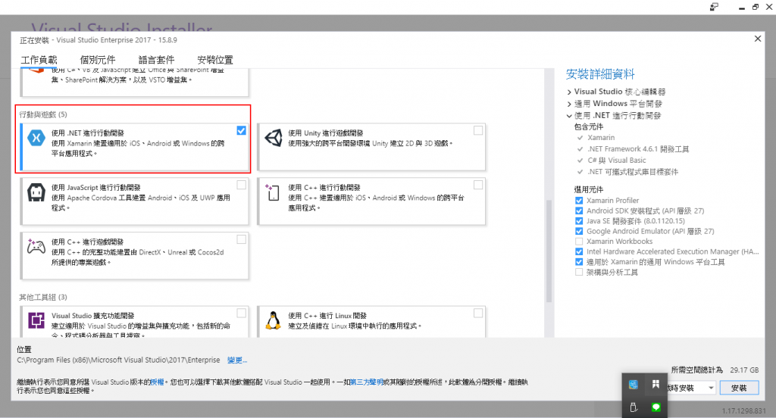Uncheck 適用於 Xamarin 的通用 Windows 平台工具
Image resolution: width=776 pixels, height=418 pixels.
pos(578,262)
